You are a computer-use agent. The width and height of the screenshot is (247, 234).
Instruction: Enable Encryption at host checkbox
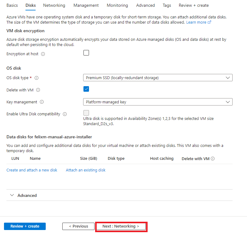point(86,53)
